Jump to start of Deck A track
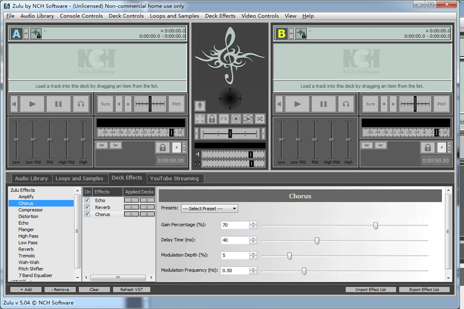This screenshot has height=309, width=464. point(14,104)
